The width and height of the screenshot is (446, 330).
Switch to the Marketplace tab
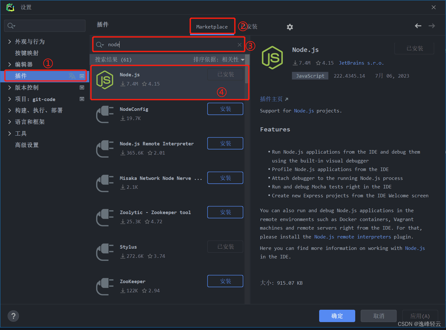pos(212,27)
